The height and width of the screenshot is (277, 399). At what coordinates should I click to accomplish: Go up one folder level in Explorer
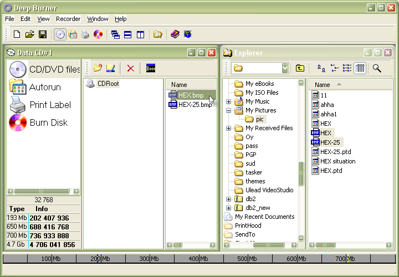click(300, 68)
